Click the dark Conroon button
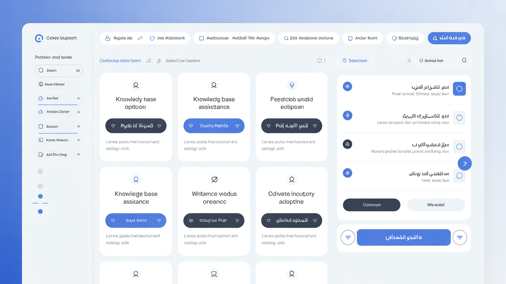This screenshot has height=284, width=506. pos(371,205)
